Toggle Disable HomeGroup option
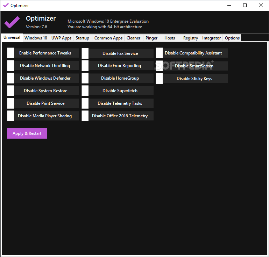This screenshot has height=257, width=269. click(85, 78)
